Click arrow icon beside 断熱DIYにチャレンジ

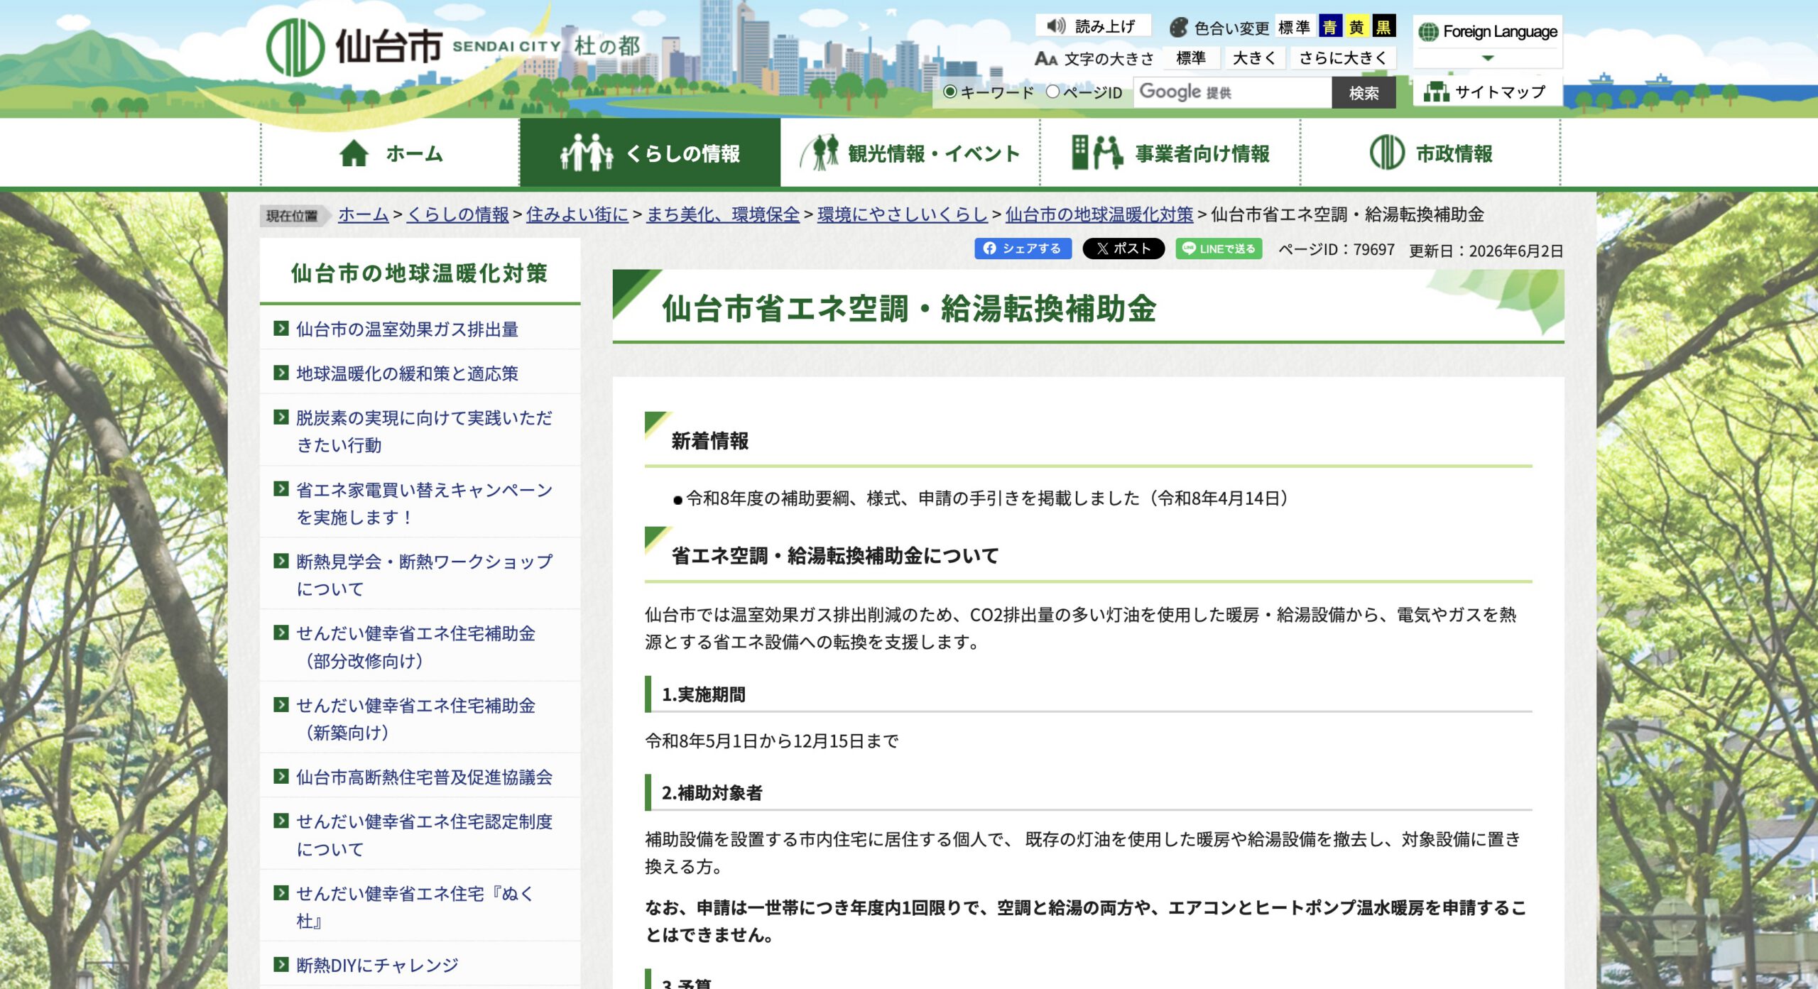pos(281,965)
